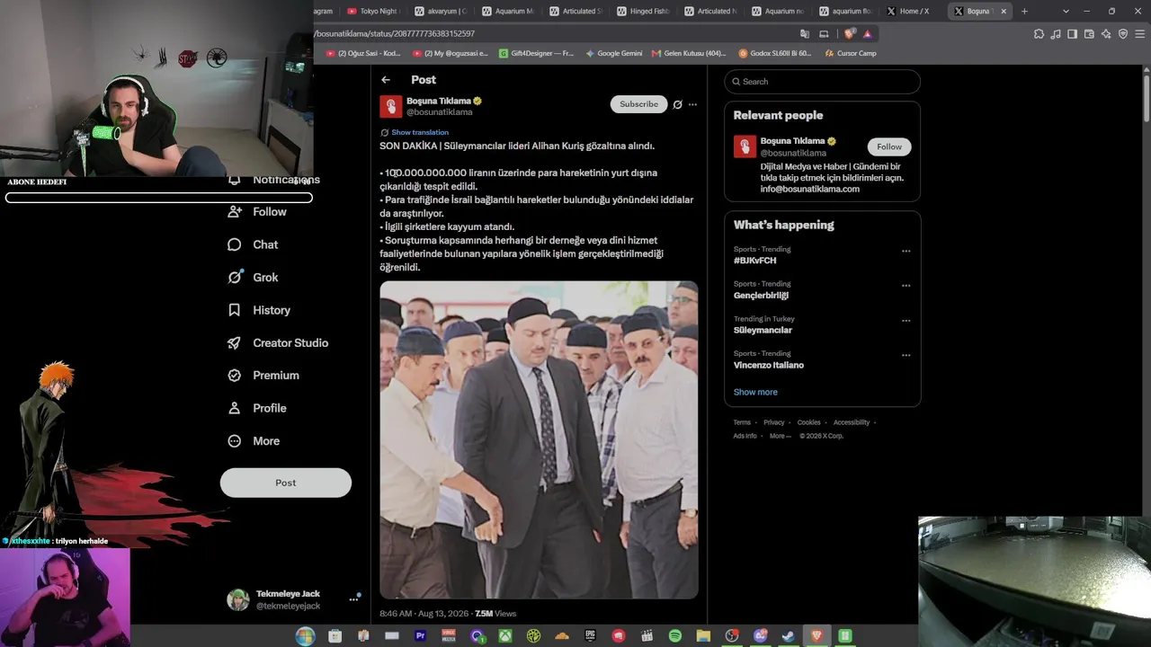The image size is (1151, 647).
Task: Click the translate page icon in address bar
Action: 805,33
